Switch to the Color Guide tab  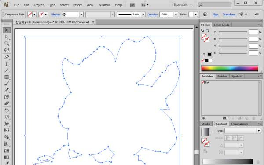click(x=222, y=25)
